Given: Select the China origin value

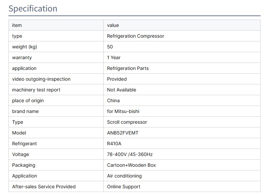Looking at the screenshot, I should [113, 101].
